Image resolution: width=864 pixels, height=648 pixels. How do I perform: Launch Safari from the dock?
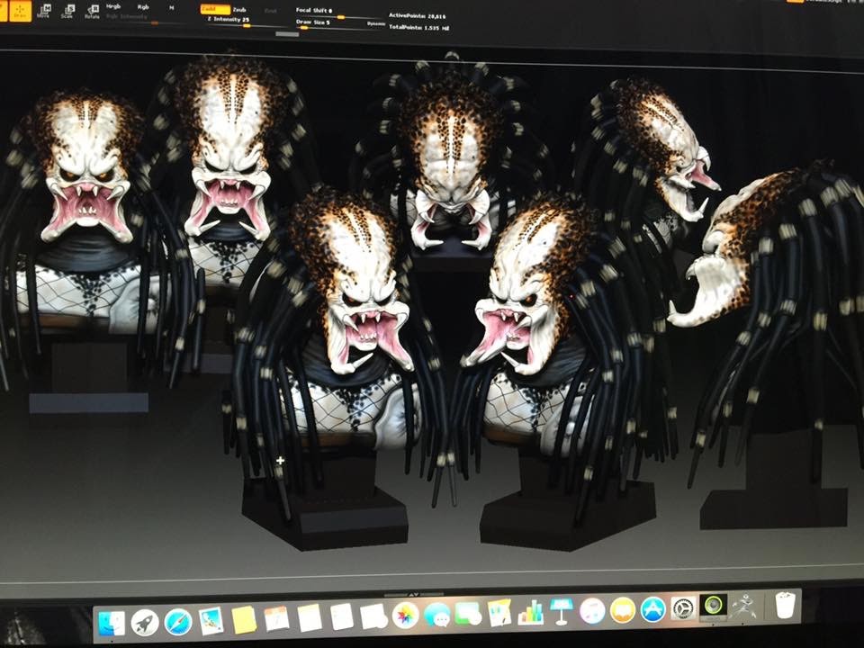click(178, 622)
